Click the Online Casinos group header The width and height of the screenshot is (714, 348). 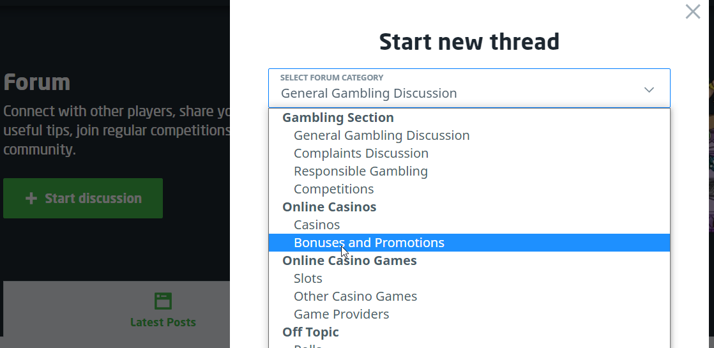329,207
